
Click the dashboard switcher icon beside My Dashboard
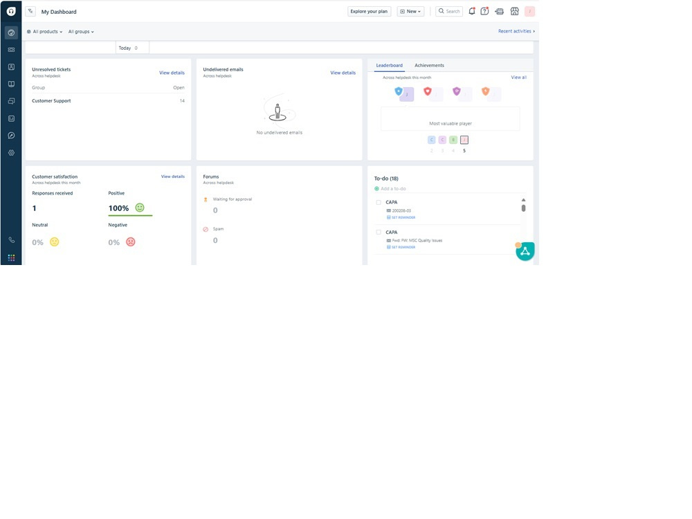pyautogui.click(x=30, y=12)
